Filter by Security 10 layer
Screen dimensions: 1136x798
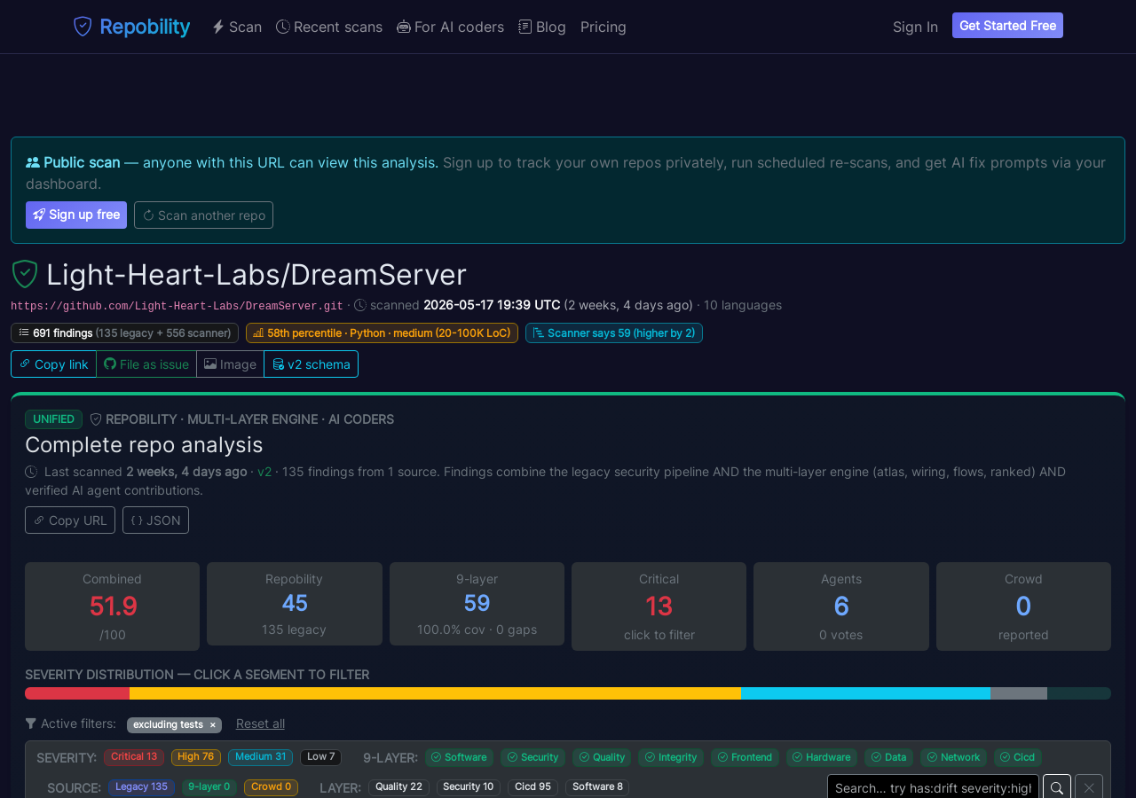(468, 787)
